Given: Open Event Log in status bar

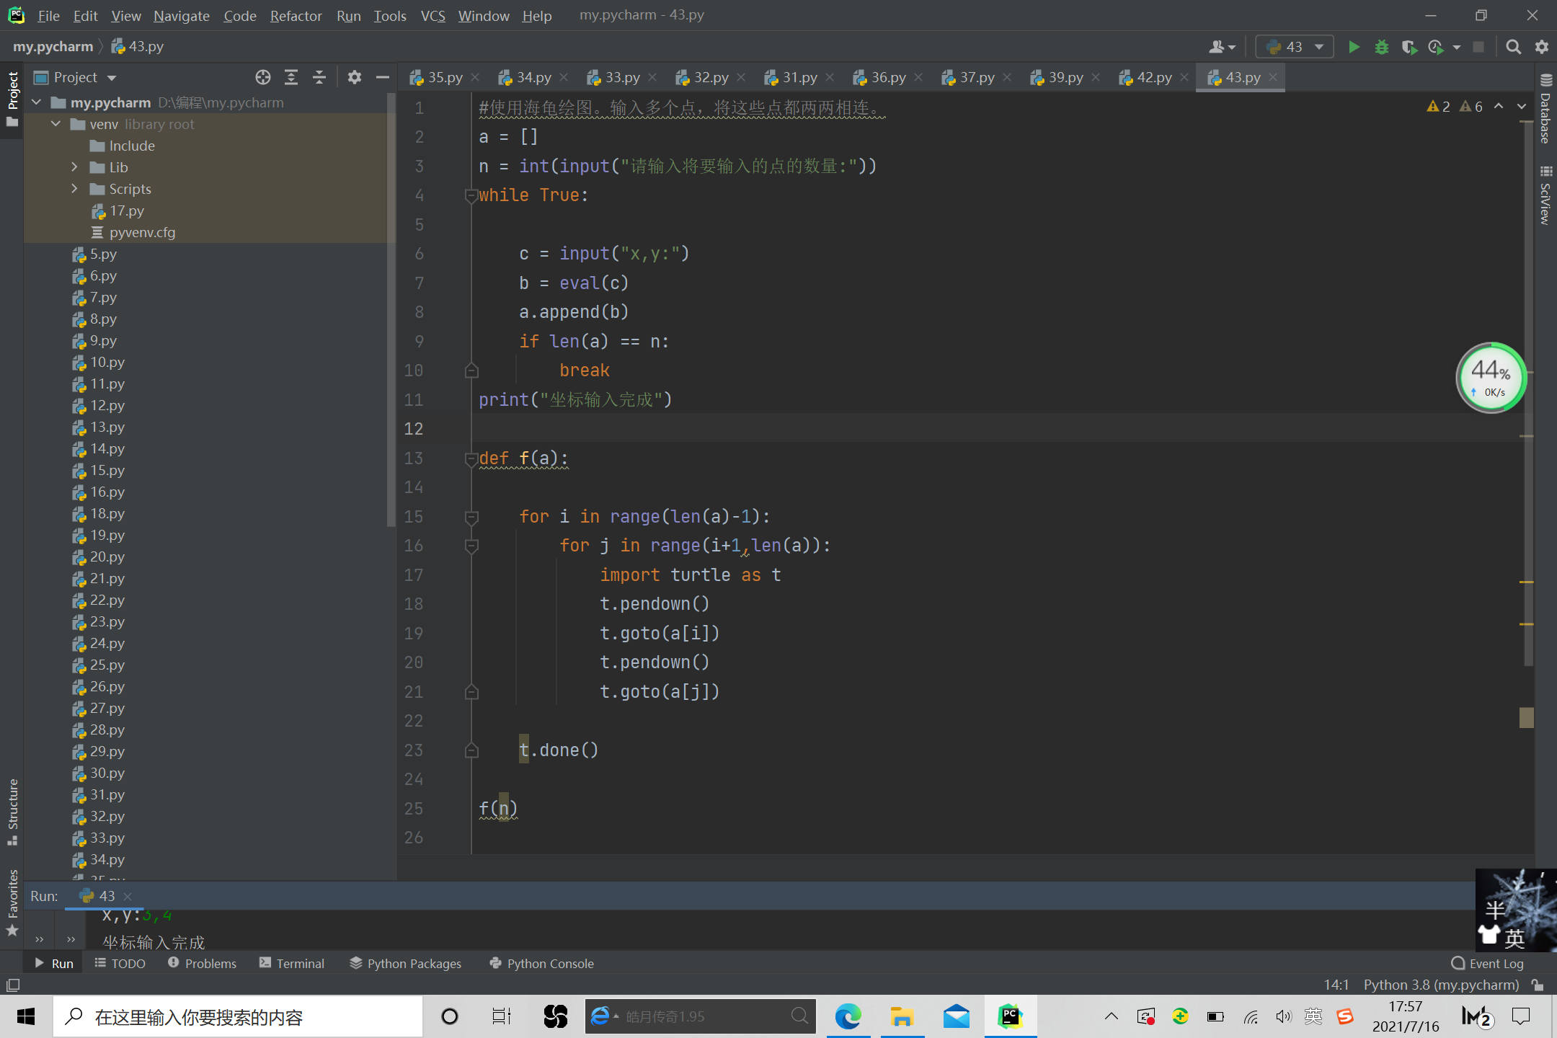Looking at the screenshot, I should click(x=1487, y=964).
